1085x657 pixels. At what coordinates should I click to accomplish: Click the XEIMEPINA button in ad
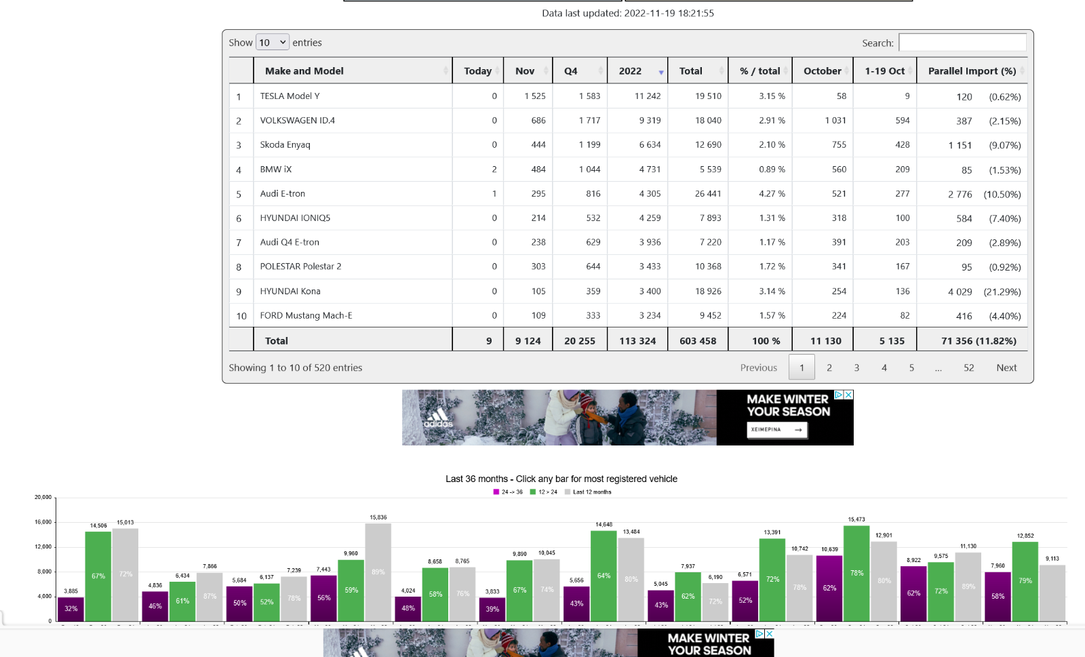777,429
